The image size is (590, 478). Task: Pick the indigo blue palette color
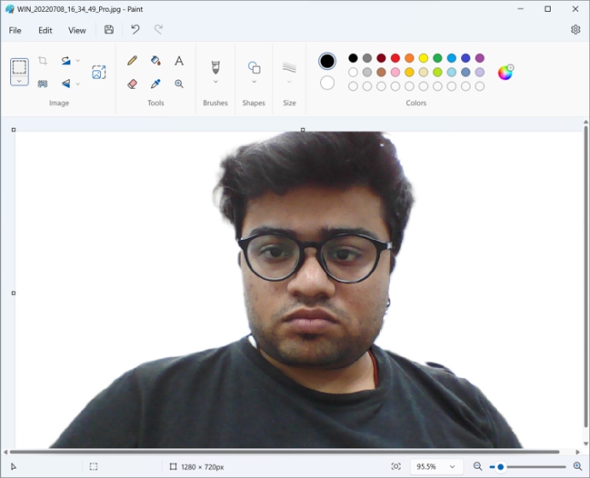pyautogui.click(x=465, y=58)
